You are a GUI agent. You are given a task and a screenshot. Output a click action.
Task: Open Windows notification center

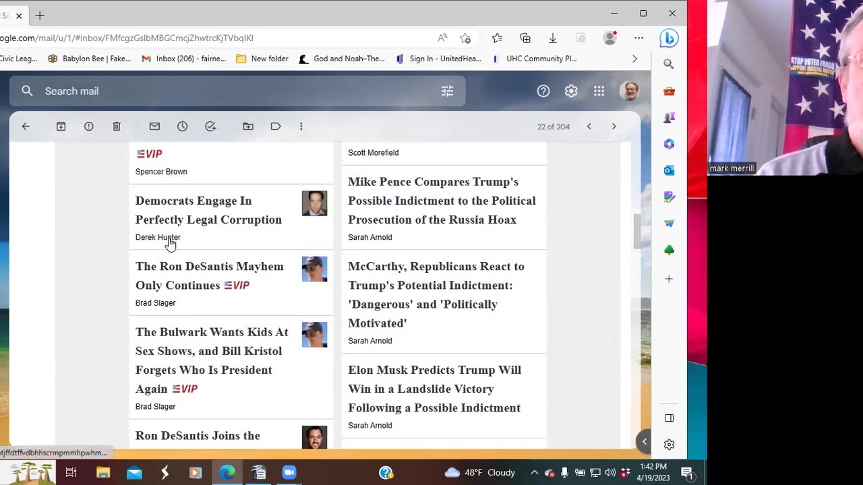[687, 472]
